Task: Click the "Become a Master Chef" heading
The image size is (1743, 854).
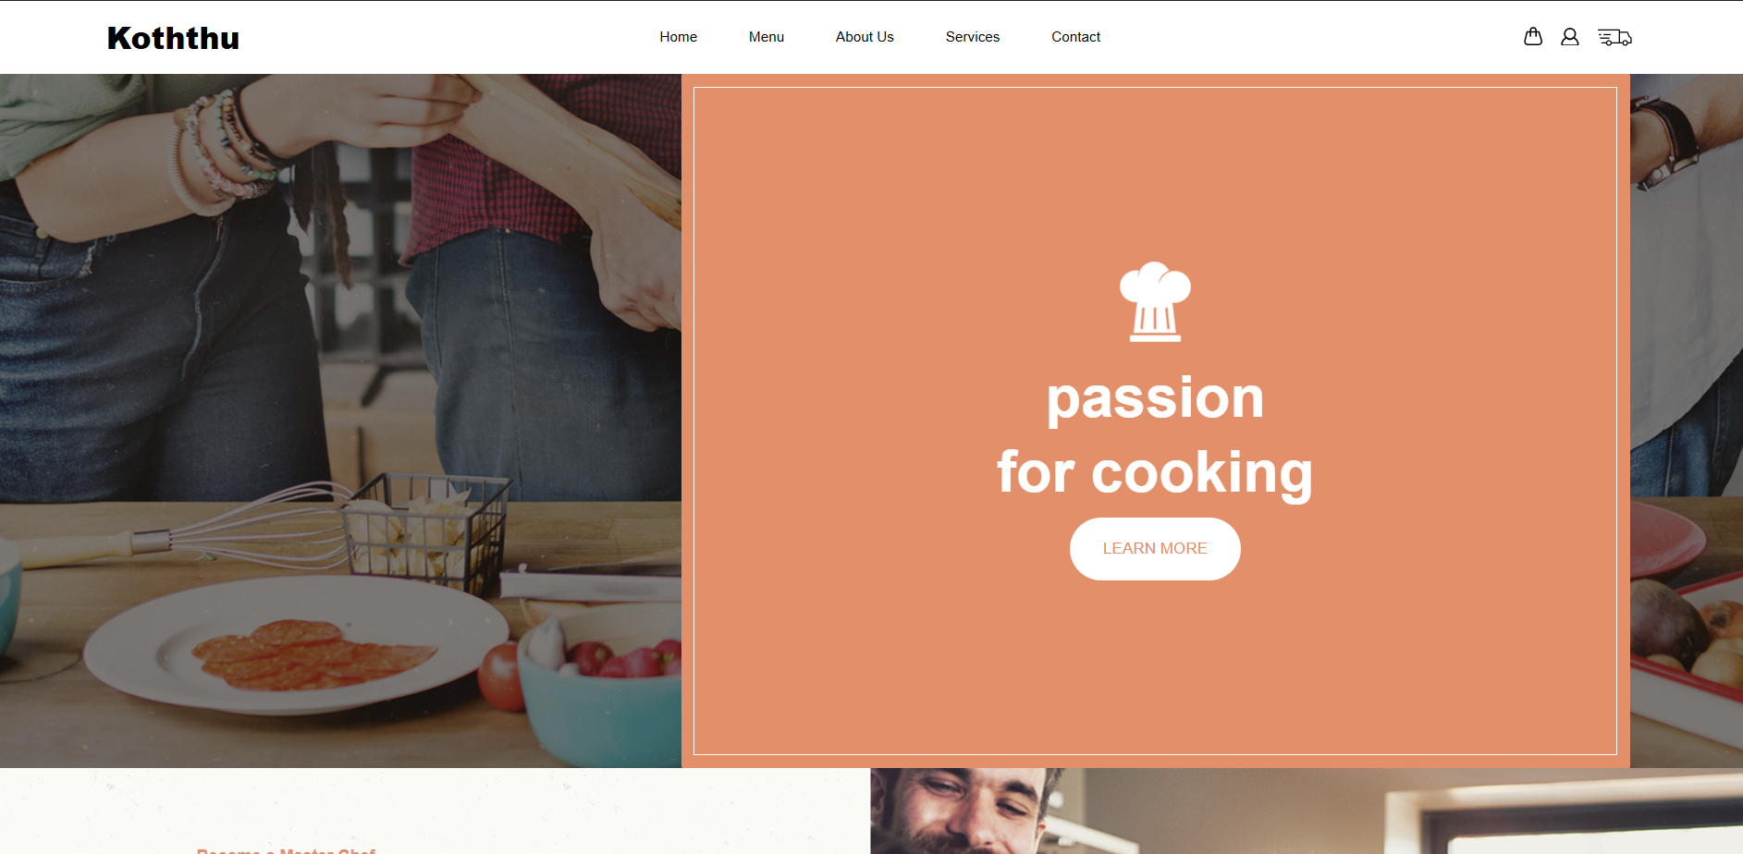Action: pyautogui.click(x=286, y=850)
